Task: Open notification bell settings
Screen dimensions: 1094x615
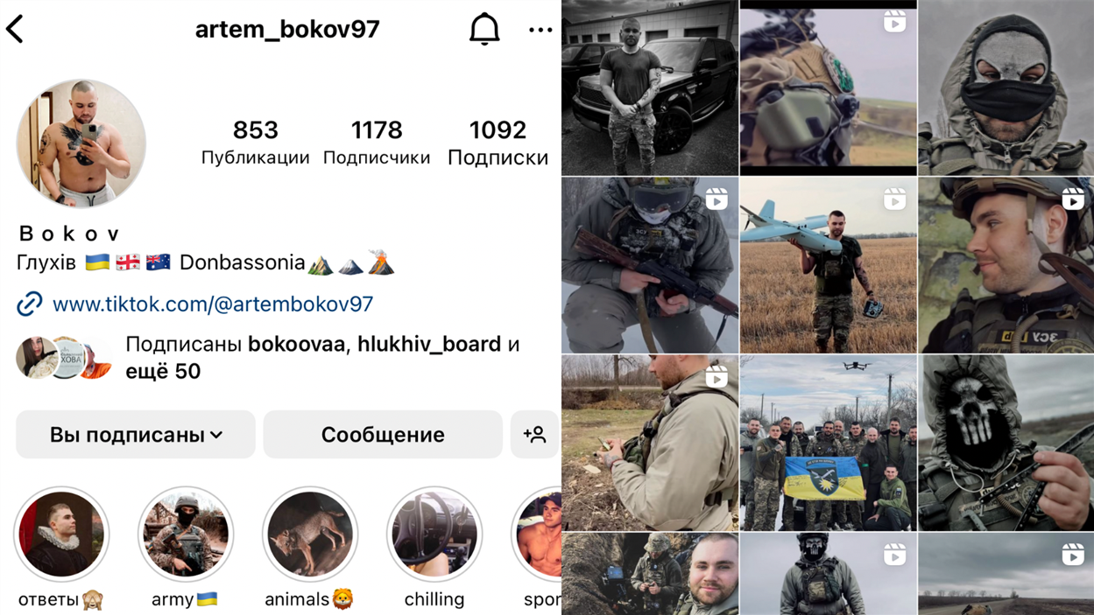Action: 484,29
